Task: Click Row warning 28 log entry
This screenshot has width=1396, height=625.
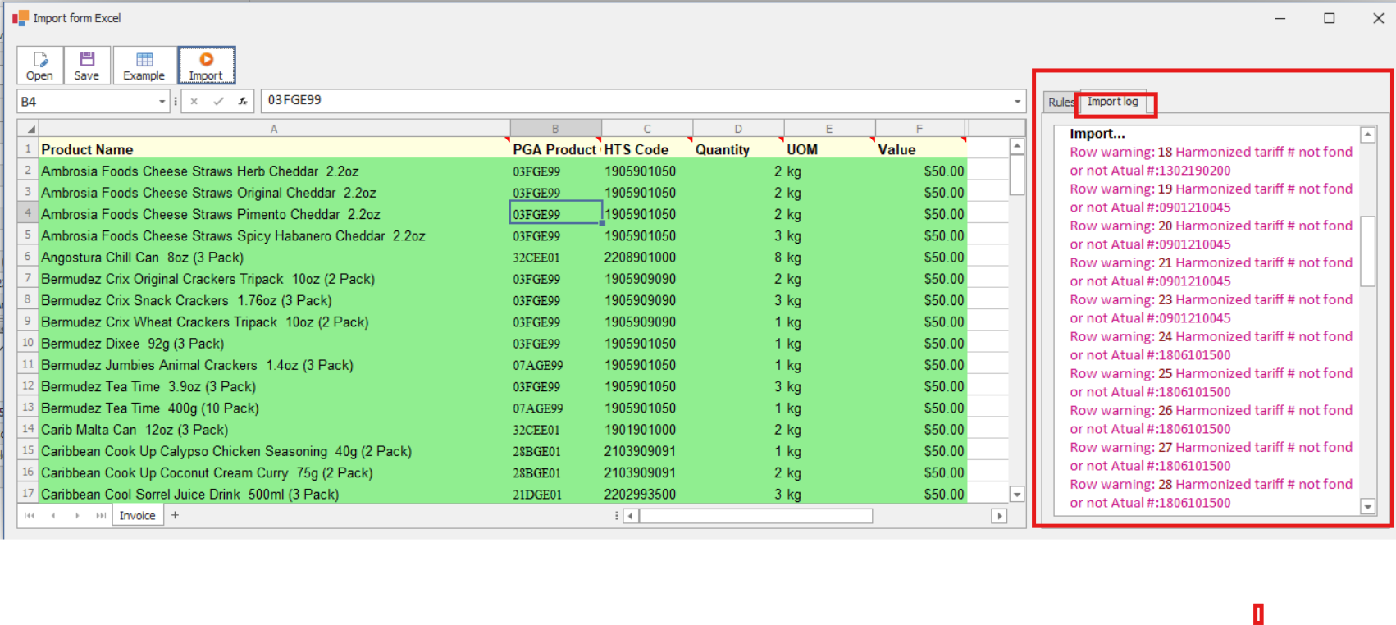Action: (x=1211, y=493)
